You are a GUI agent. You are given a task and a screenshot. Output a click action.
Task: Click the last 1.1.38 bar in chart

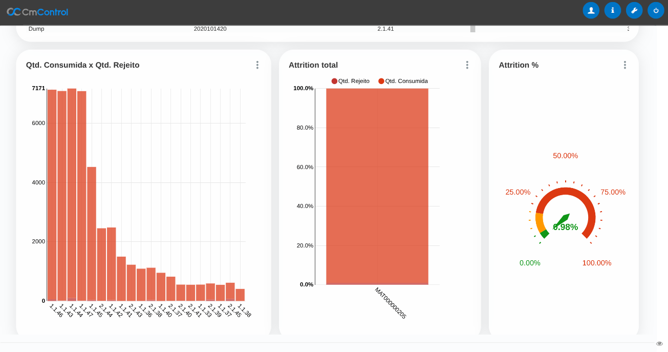[x=240, y=295]
